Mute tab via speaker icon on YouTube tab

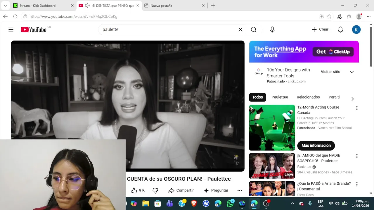tap(87, 6)
